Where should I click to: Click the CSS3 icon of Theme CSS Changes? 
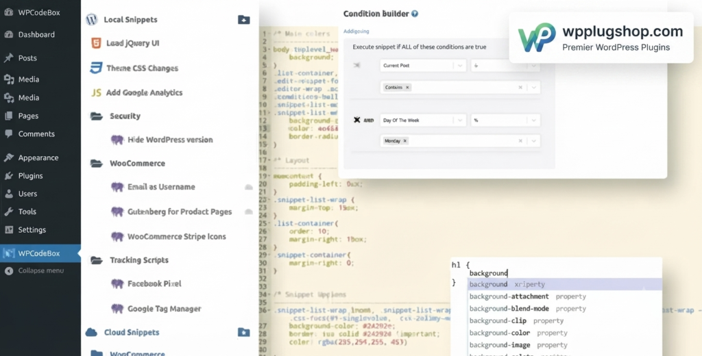[95, 68]
